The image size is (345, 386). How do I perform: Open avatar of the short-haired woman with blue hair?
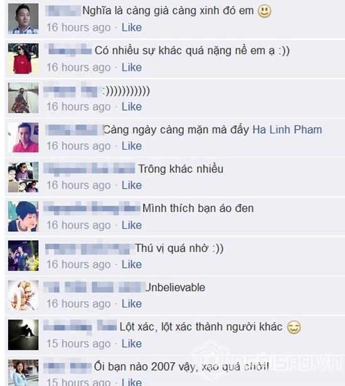pyautogui.click(x=23, y=216)
